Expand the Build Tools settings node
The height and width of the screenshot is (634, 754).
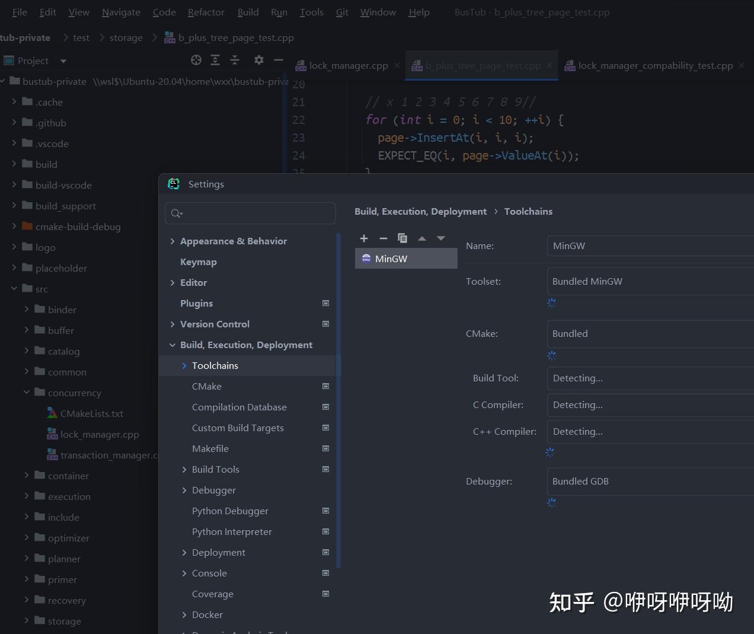(184, 469)
